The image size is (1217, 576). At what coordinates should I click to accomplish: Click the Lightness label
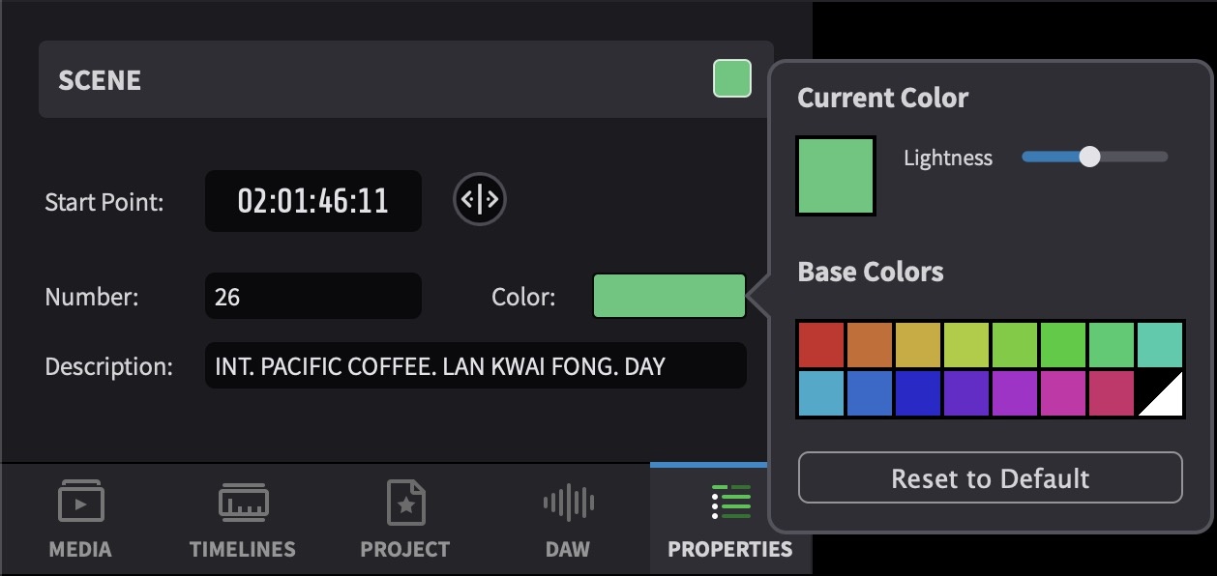pos(948,158)
